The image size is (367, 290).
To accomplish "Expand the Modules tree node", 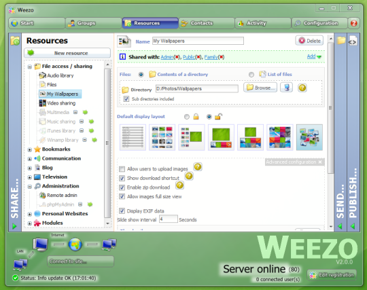I will click(29, 223).
